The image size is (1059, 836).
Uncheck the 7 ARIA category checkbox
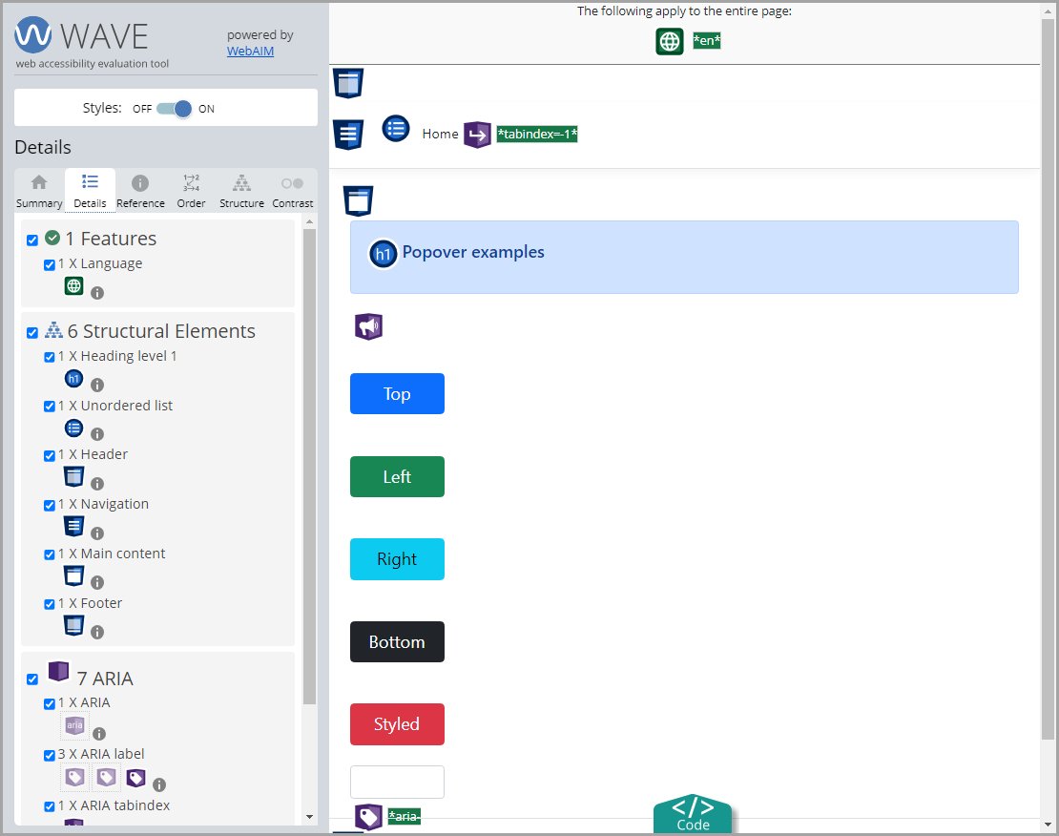[x=32, y=679]
